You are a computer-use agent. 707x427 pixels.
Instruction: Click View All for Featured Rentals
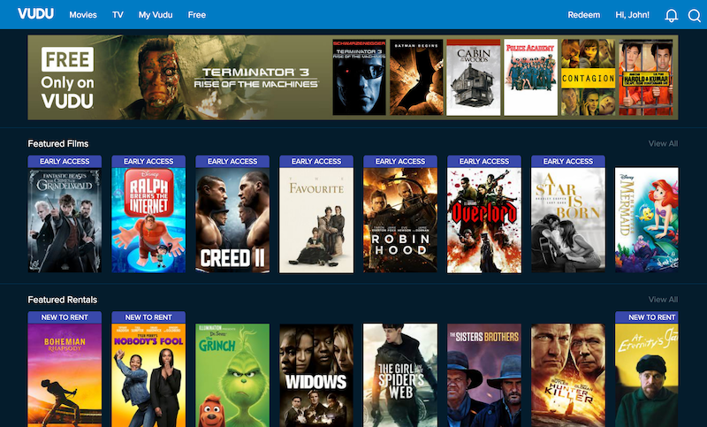pos(663,300)
